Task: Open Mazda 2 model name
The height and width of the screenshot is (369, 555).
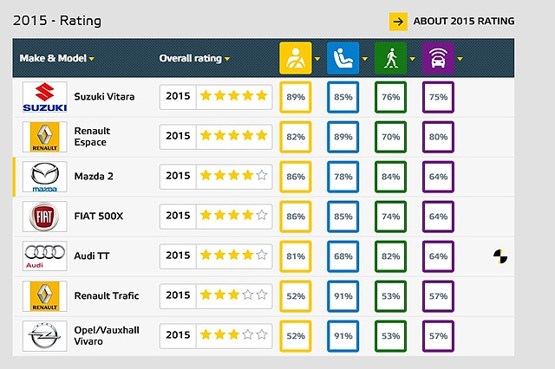Action: pyautogui.click(x=94, y=177)
